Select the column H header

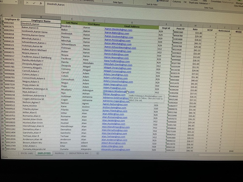click(x=195, y=26)
